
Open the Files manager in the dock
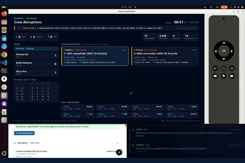[x=4, y=22]
